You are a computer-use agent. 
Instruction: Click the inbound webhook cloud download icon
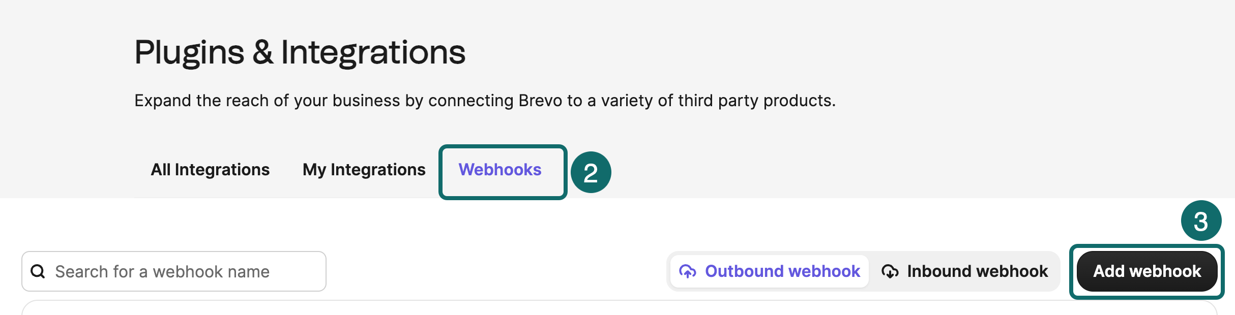click(890, 271)
